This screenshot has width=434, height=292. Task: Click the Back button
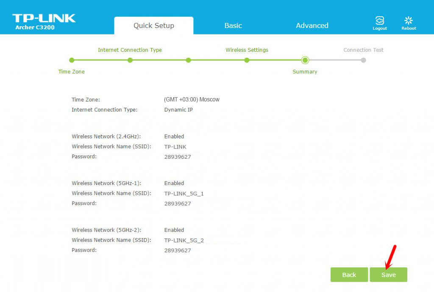[349, 275]
